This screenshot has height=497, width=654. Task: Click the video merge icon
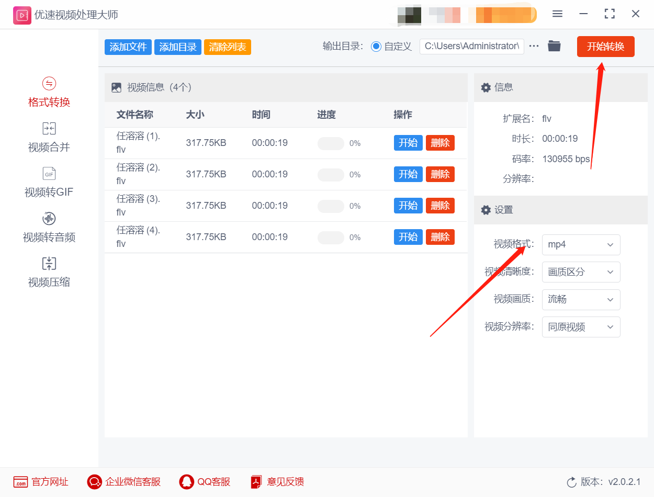tap(49, 129)
